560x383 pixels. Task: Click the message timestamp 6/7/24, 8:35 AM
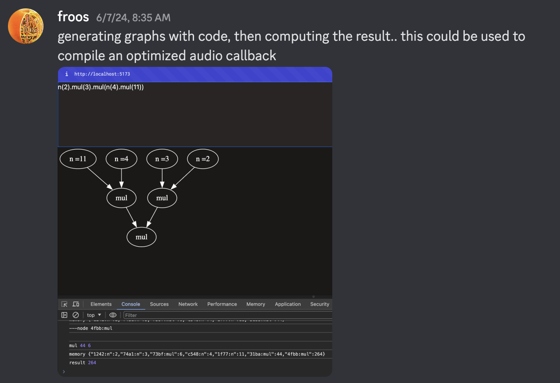coord(133,18)
